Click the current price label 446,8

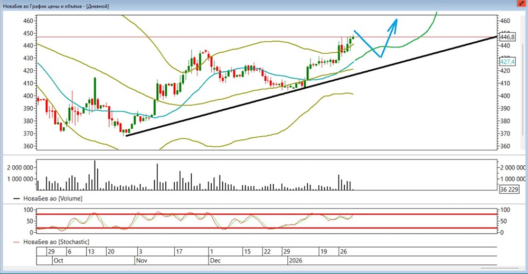pyautogui.click(x=507, y=37)
